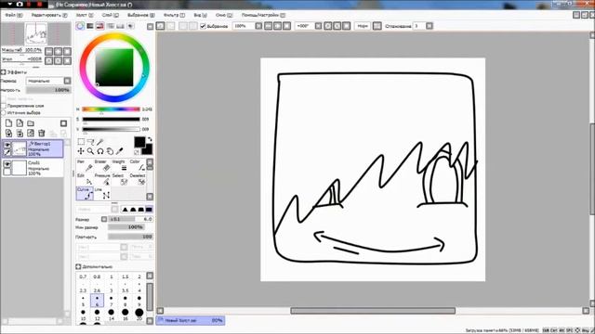Select the Line tool
The image size is (595, 334).
(102, 194)
